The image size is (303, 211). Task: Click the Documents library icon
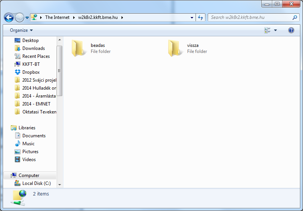coord(17,135)
